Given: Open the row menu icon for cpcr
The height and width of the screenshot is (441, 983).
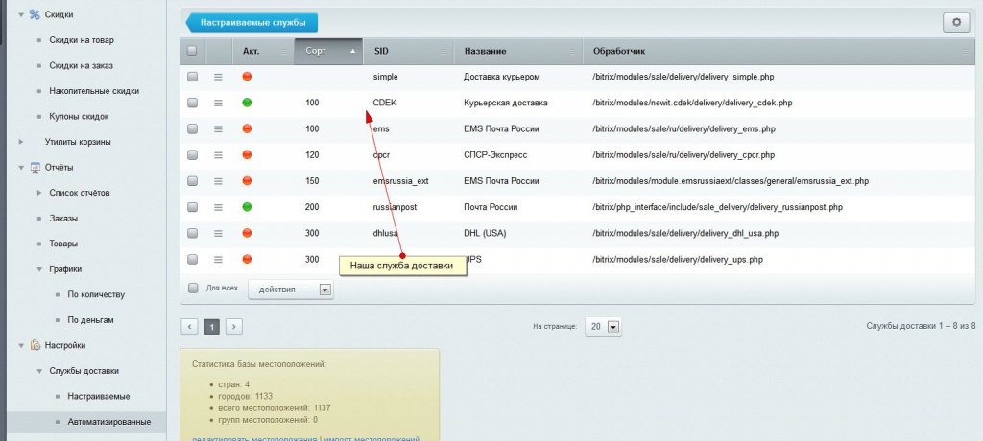Looking at the screenshot, I should click(x=218, y=154).
